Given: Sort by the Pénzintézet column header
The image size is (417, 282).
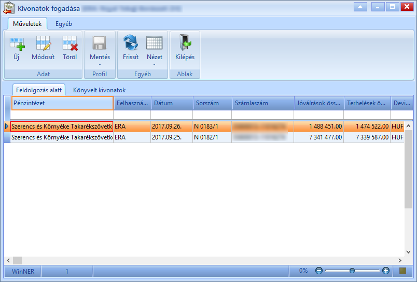Looking at the screenshot, I should [x=62, y=103].
